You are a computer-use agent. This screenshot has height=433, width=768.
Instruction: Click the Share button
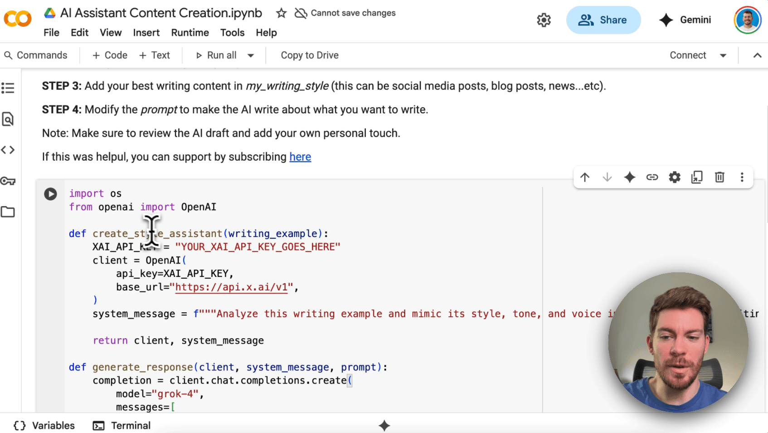click(x=603, y=20)
